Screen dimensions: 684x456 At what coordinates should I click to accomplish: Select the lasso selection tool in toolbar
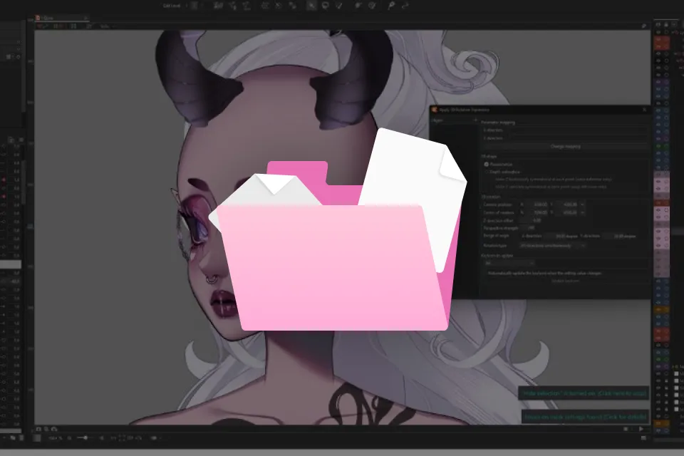click(x=325, y=5)
